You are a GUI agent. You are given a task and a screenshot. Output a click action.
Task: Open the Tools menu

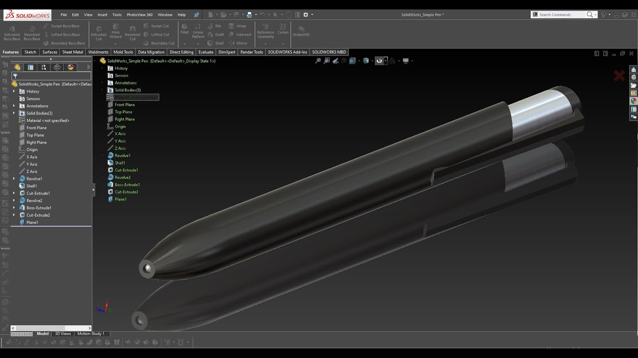coord(117,15)
